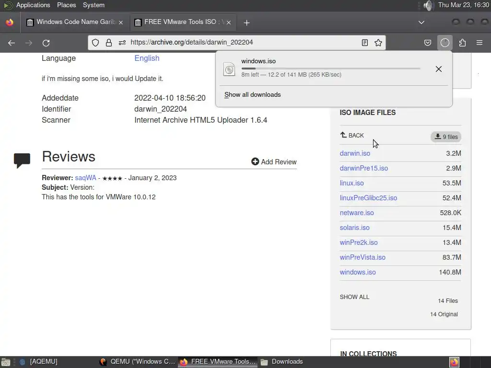Open reviewer saqWA profile link
491x368 pixels.
coord(85,178)
